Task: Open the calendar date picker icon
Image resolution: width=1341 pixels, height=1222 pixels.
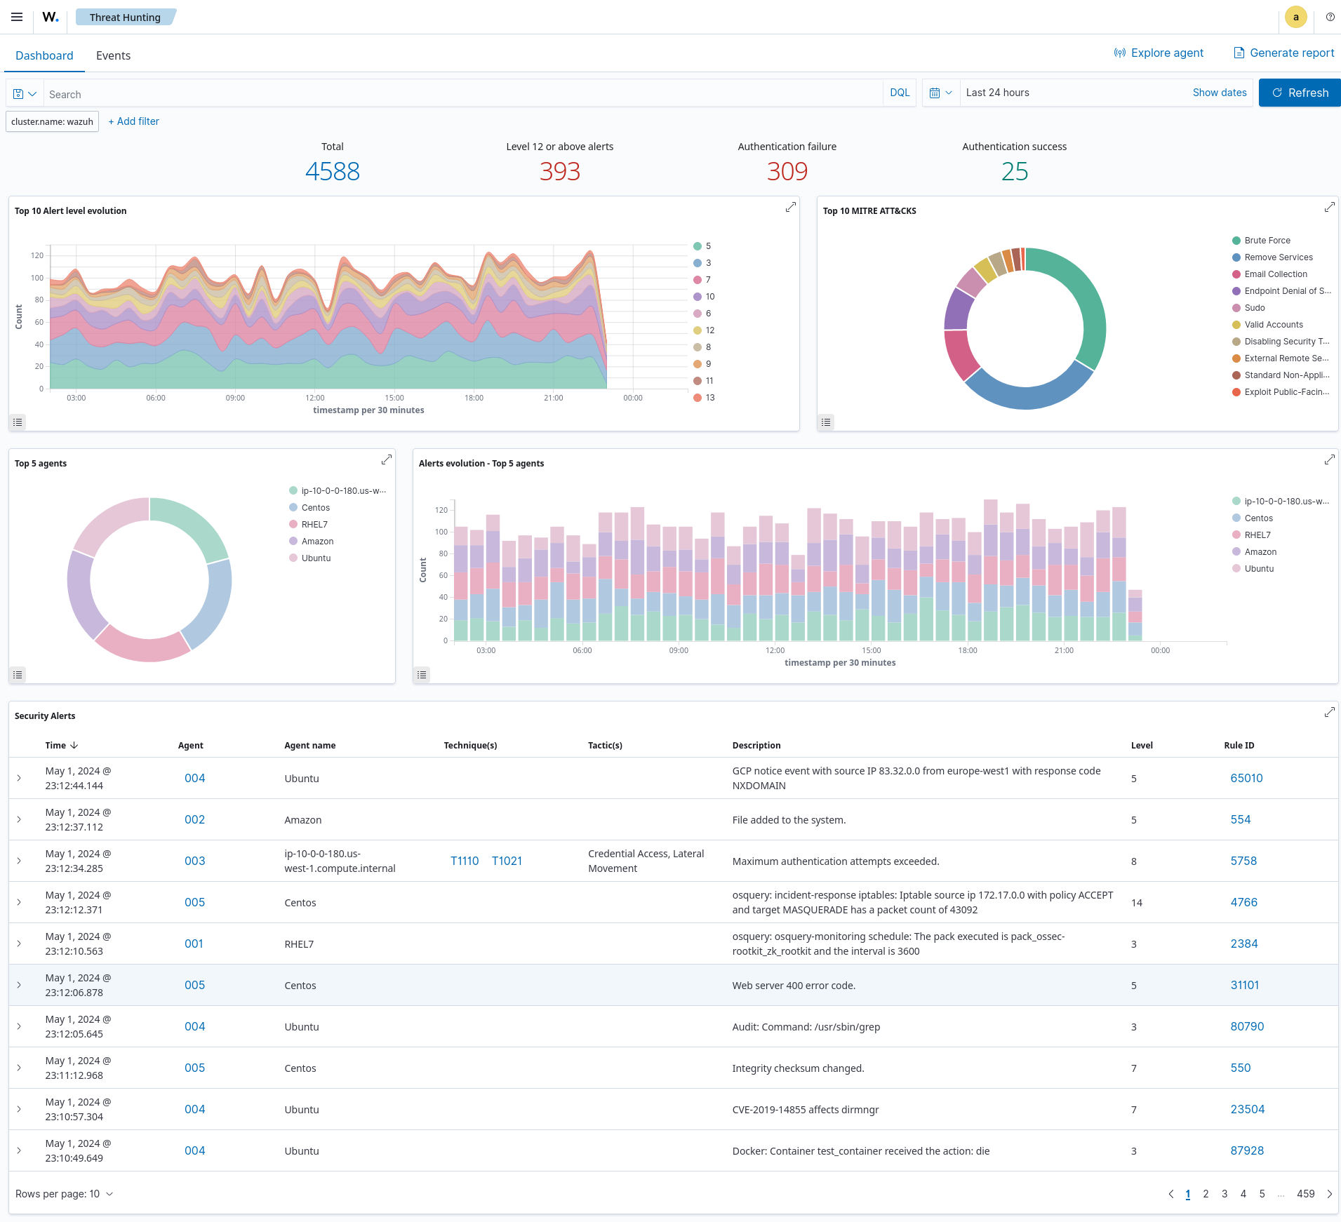Action: pyautogui.click(x=936, y=93)
